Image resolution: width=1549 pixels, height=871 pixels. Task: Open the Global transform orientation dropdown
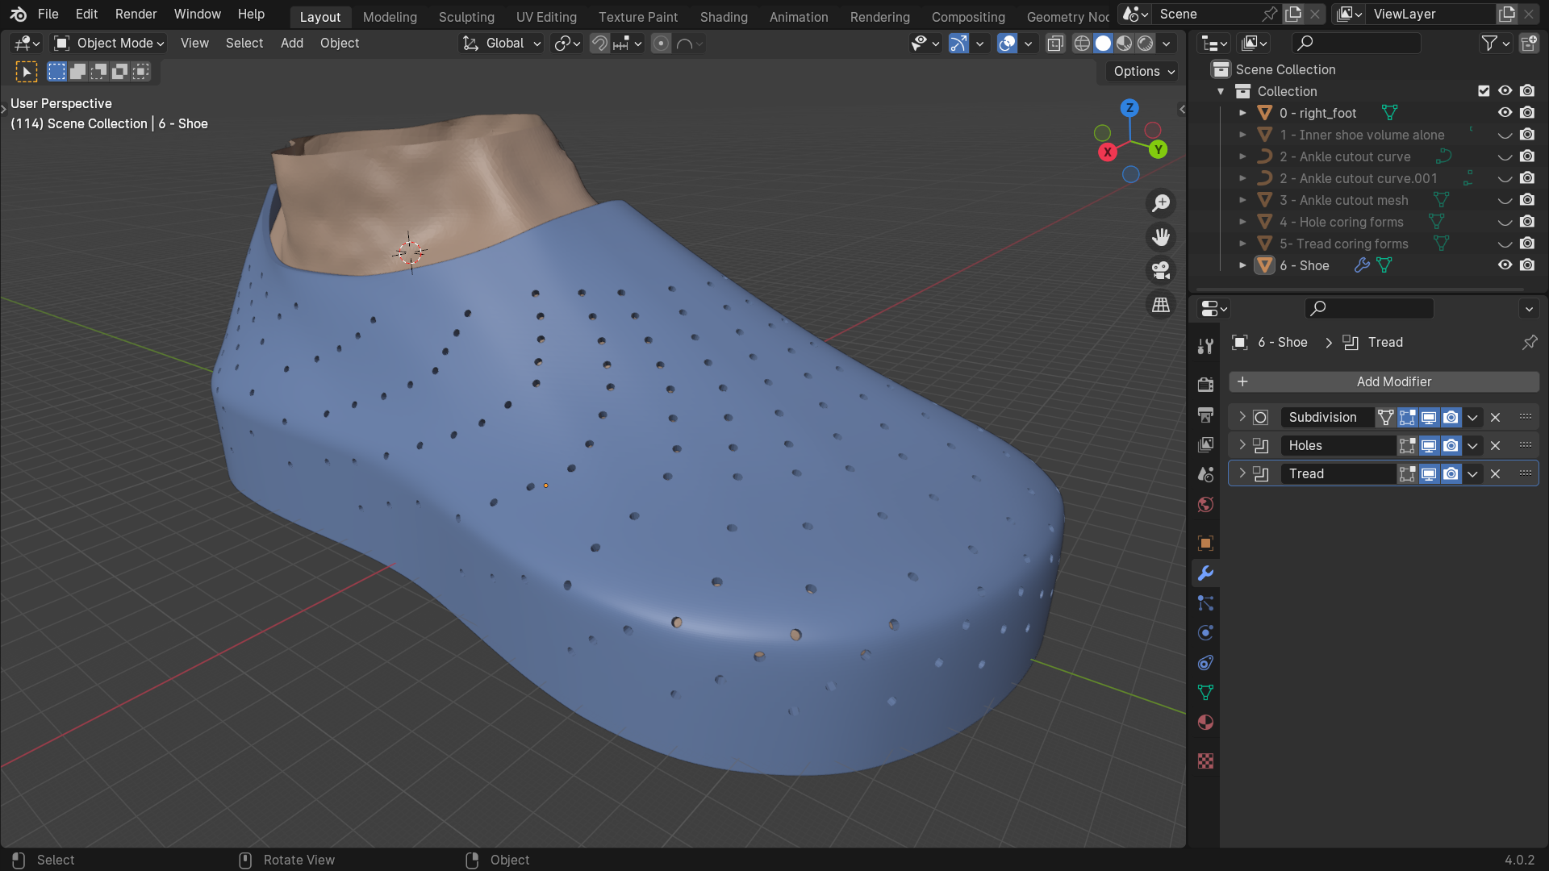click(502, 44)
